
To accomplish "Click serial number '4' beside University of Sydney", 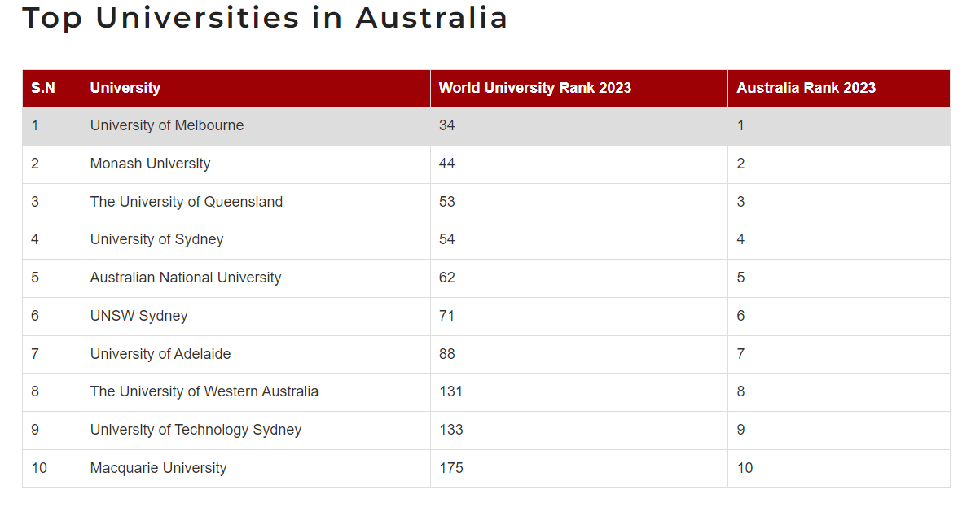I will (35, 239).
